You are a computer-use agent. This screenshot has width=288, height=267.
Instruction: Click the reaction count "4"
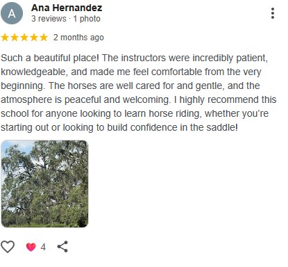coord(43,247)
